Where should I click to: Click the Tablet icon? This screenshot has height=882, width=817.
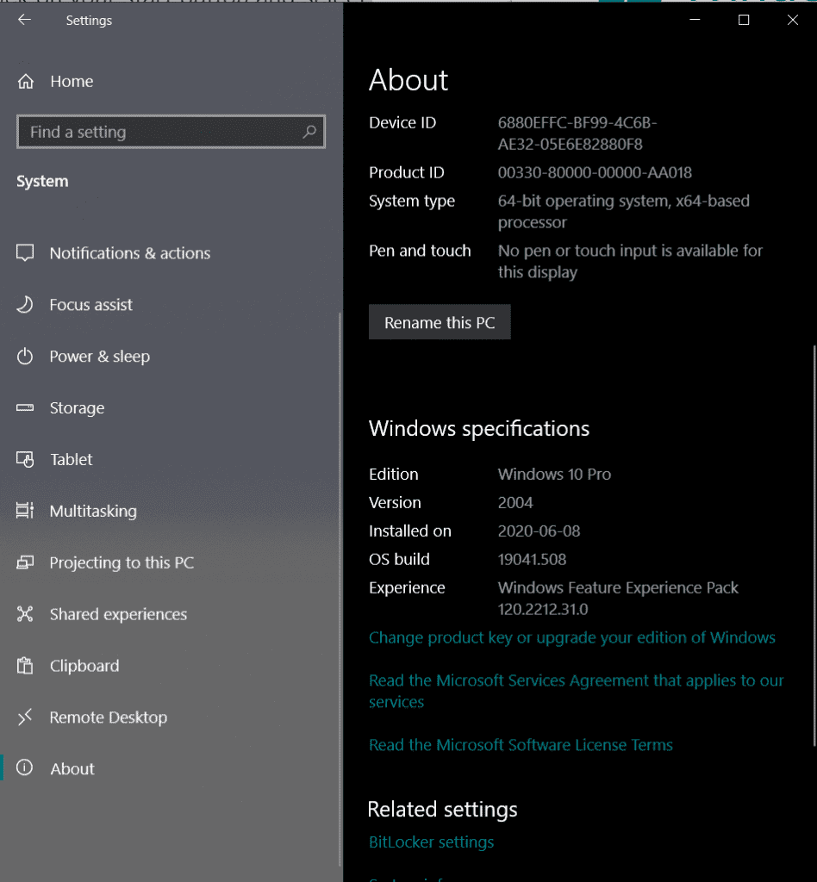point(25,459)
